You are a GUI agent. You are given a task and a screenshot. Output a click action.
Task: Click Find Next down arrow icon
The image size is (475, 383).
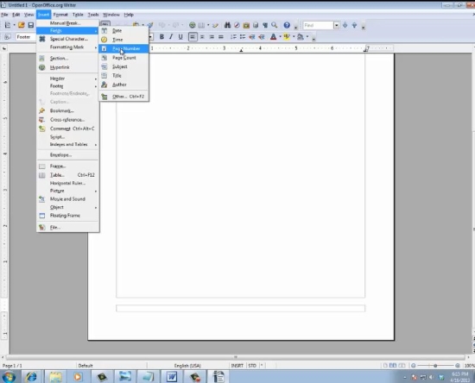(345, 25)
